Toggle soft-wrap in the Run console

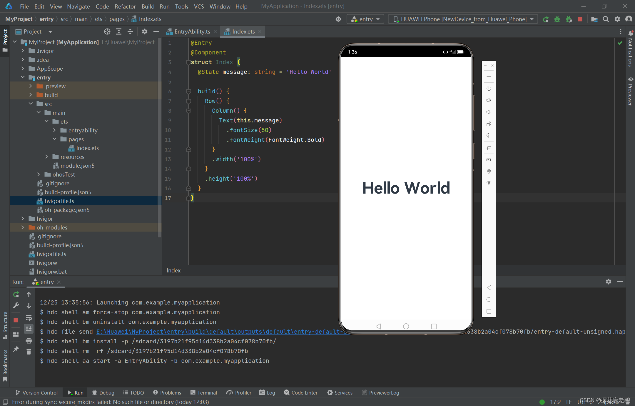tap(29, 318)
